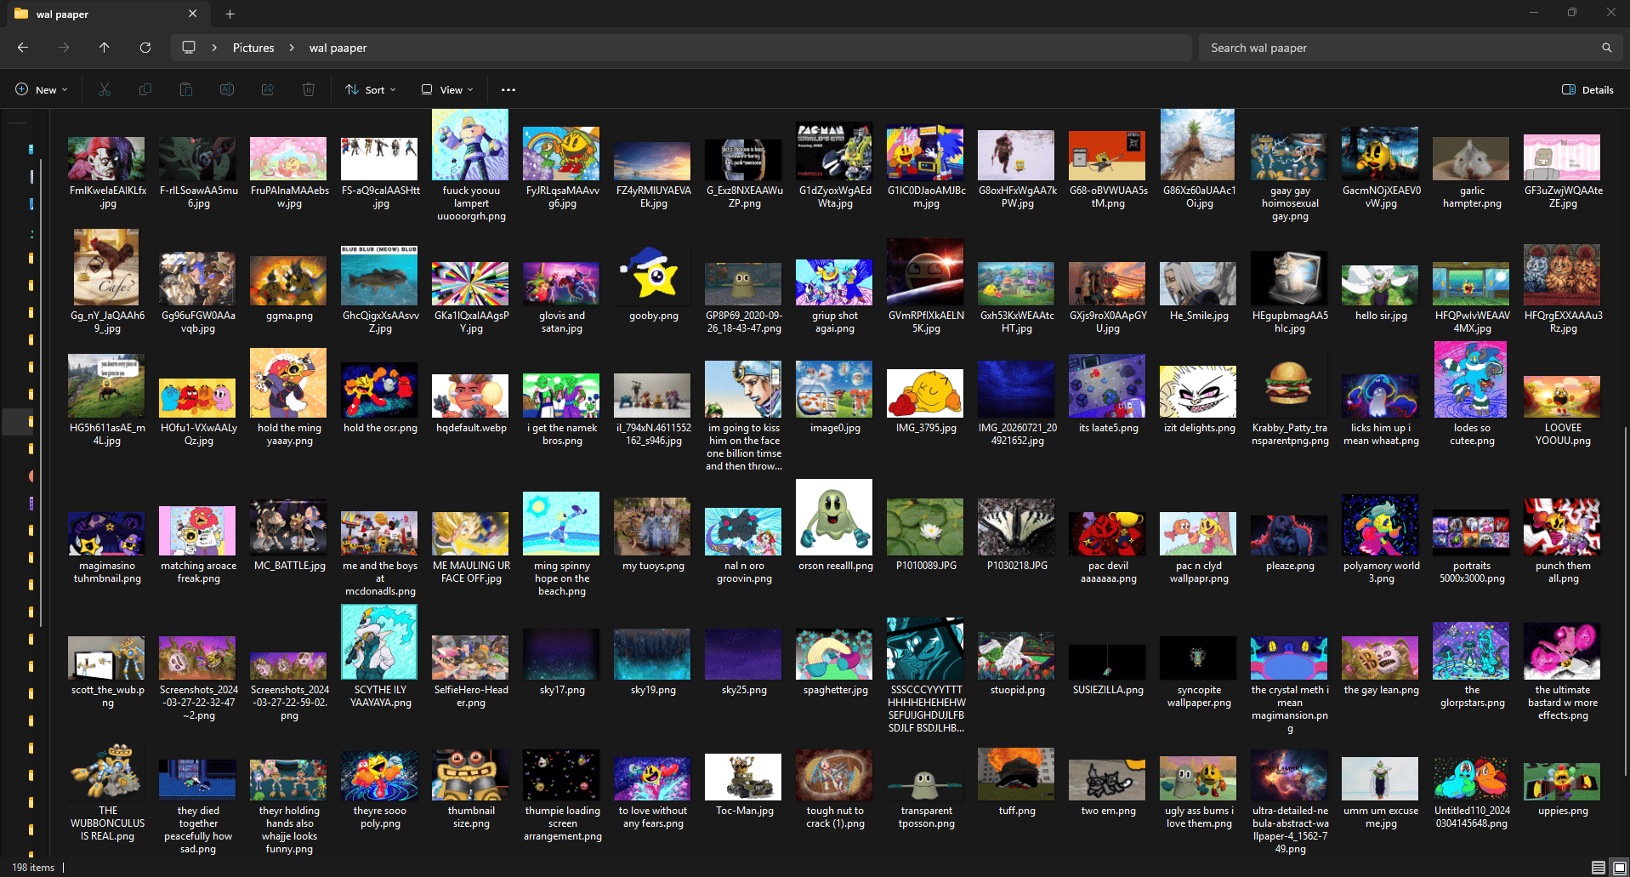The height and width of the screenshot is (877, 1630).
Task: Open the See more options menu
Action: point(508,89)
